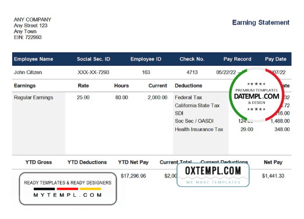
Task: Click the Social Sec. ID header
Action: pyautogui.click(x=93, y=59)
